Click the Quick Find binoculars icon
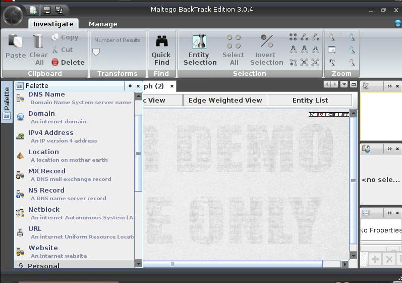 [x=161, y=41]
